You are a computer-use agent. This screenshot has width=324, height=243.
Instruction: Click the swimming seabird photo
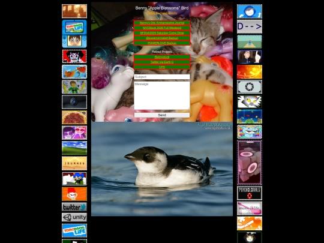coord(162,169)
